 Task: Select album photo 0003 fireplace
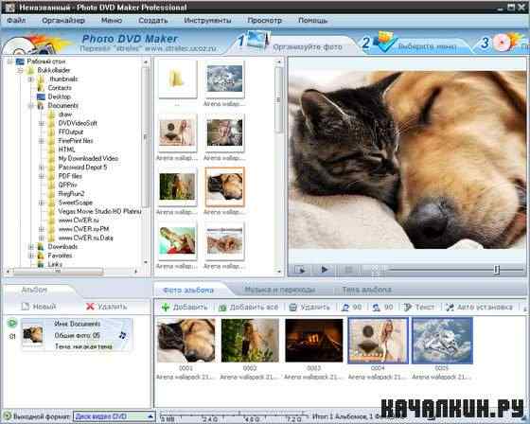tap(314, 340)
